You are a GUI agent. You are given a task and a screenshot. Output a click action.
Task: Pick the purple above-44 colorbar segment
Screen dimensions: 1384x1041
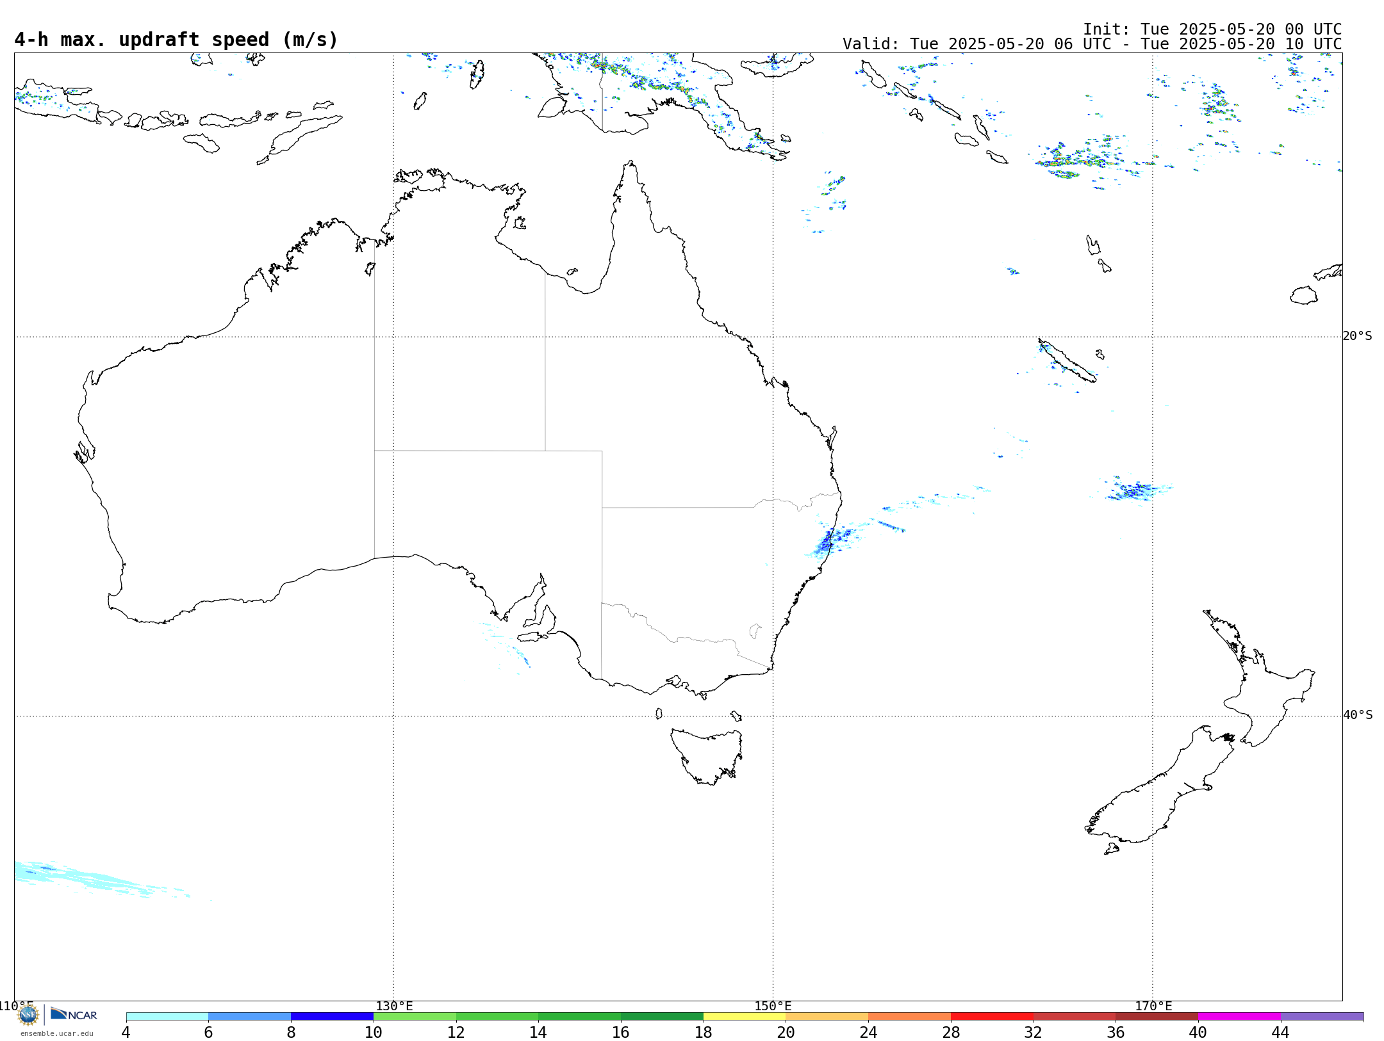pos(1322,1017)
